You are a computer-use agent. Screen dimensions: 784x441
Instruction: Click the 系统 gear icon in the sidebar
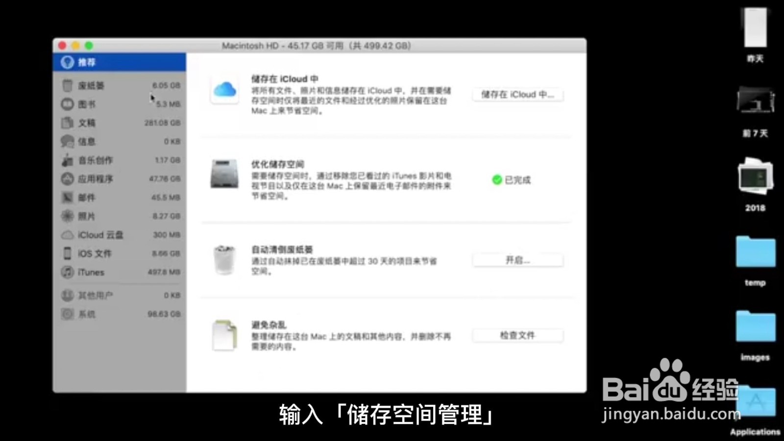point(68,314)
